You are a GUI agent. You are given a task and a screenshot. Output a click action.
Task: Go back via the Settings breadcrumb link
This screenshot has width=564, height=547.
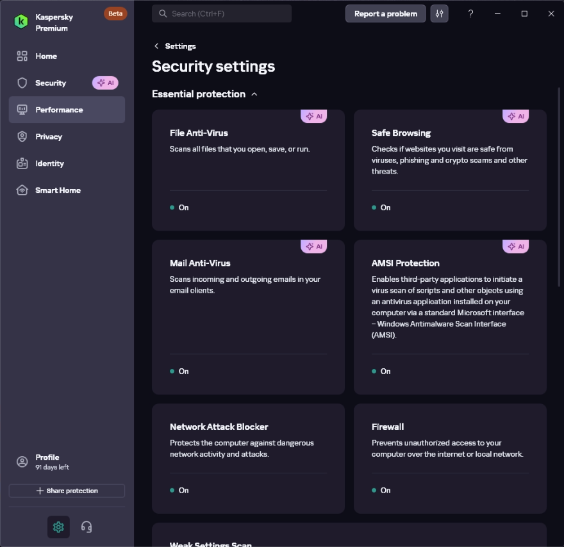coord(180,46)
